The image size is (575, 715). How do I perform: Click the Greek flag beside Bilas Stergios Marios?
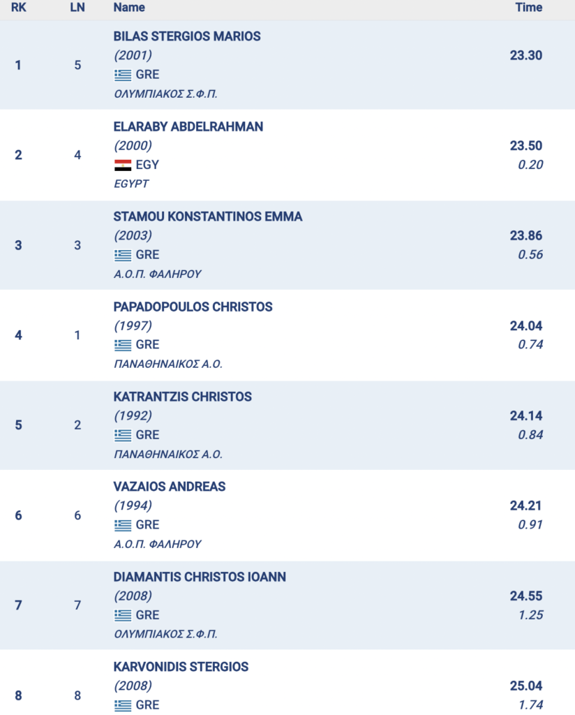click(123, 75)
